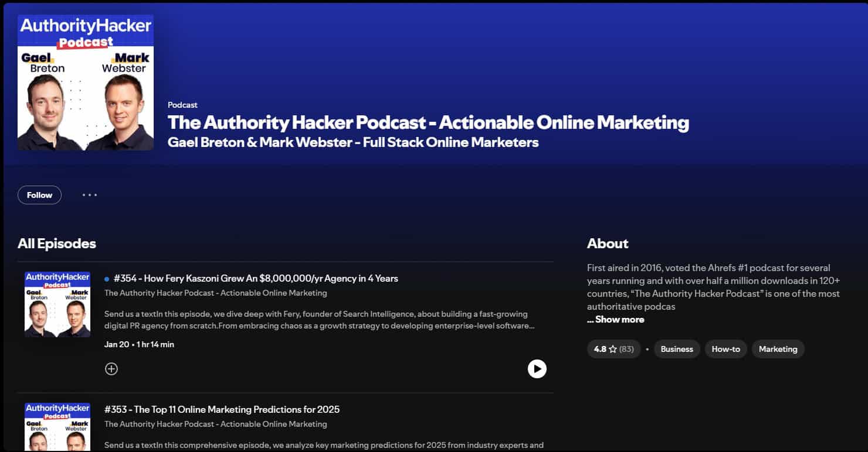Click the Gael Breton & Mark Webster subtitle

point(353,142)
